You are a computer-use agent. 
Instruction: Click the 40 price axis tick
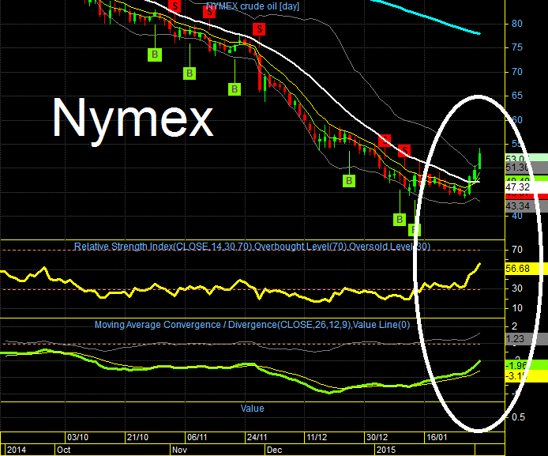[x=517, y=216]
